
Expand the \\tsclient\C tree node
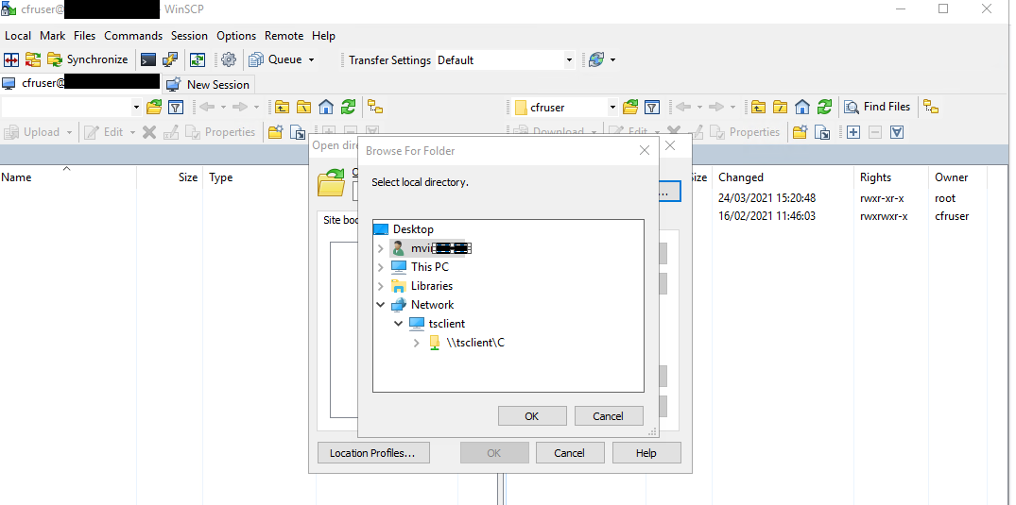(x=416, y=343)
